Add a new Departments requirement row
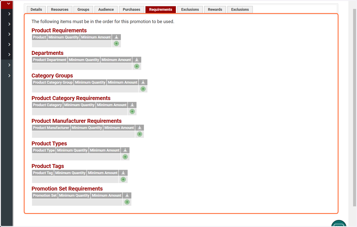The width and height of the screenshot is (357, 227). (x=137, y=66)
